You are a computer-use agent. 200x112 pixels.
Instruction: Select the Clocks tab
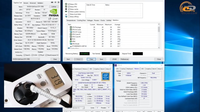pos(102,20)
